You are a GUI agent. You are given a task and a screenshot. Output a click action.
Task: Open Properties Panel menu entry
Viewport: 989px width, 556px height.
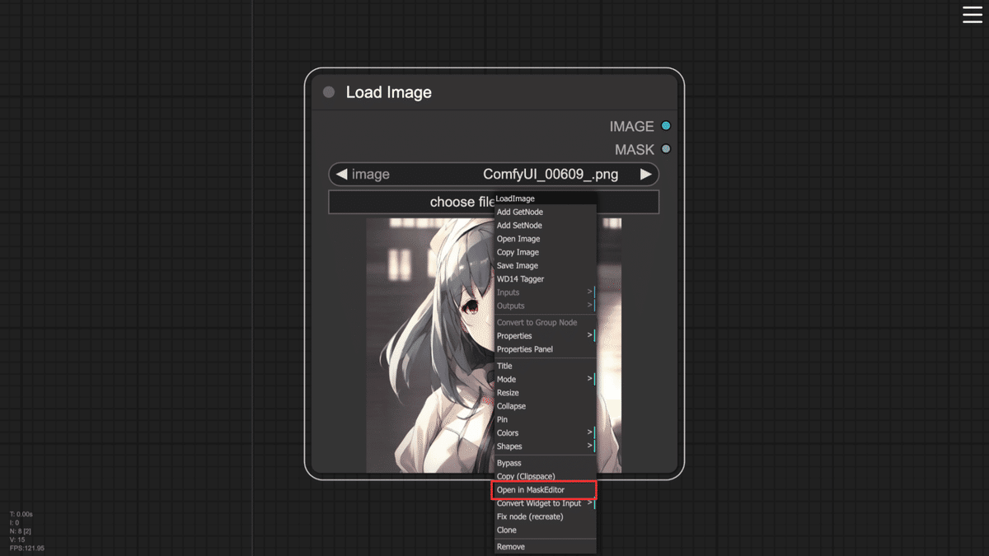pyautogui.click(x=545, y=349)
